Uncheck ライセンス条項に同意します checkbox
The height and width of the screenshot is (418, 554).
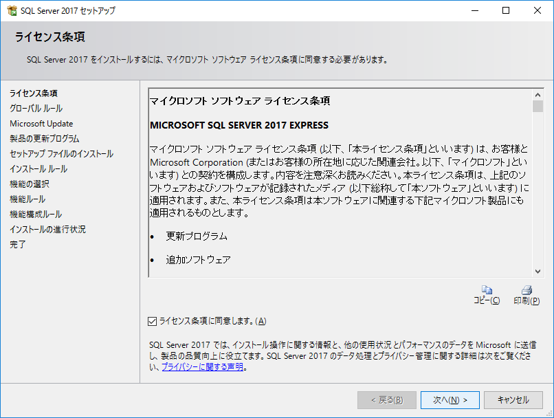153,321
